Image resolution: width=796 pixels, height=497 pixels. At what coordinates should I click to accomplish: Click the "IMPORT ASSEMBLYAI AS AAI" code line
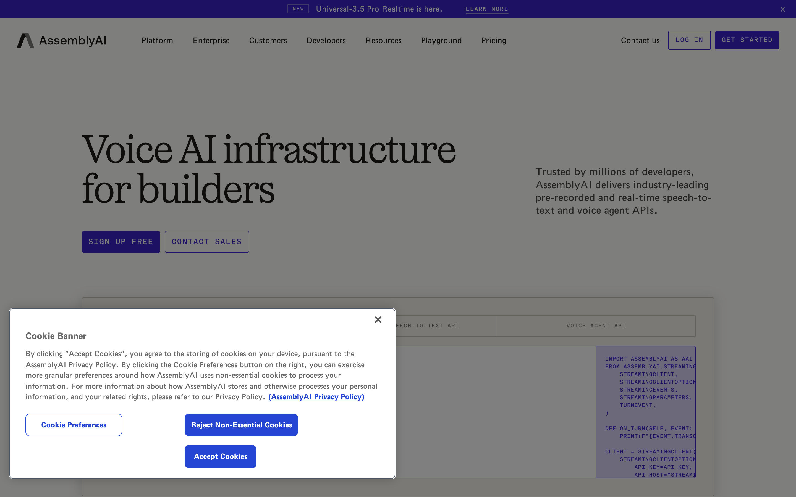(x=649, y=359)
